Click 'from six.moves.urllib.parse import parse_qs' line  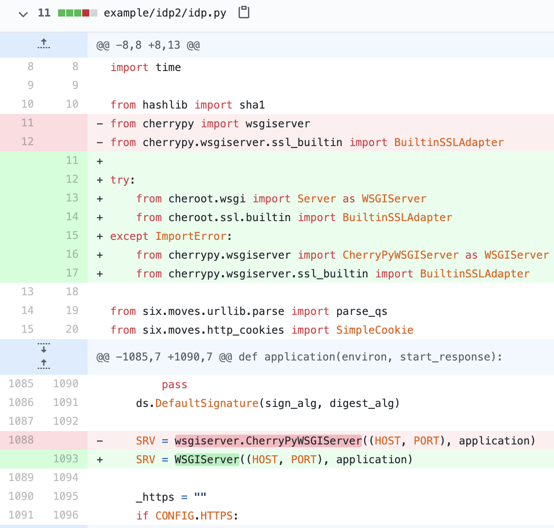(321, 311)
